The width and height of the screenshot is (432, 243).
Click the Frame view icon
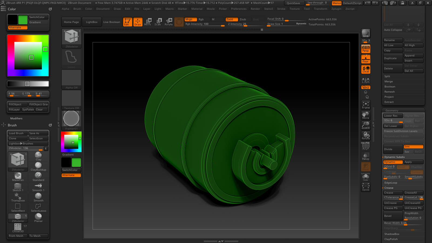(x=366, y=105)
